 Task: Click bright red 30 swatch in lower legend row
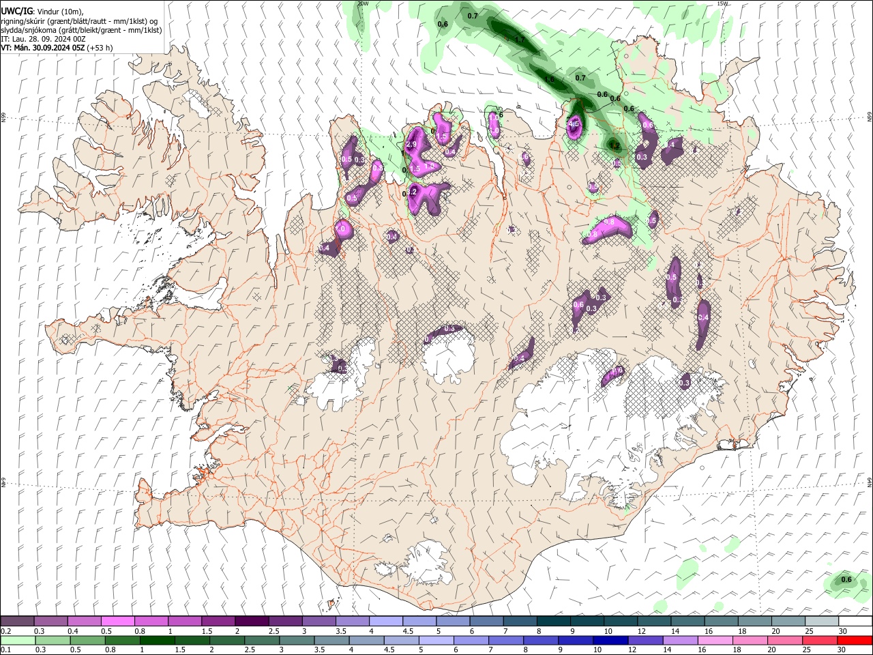(854, 640)
